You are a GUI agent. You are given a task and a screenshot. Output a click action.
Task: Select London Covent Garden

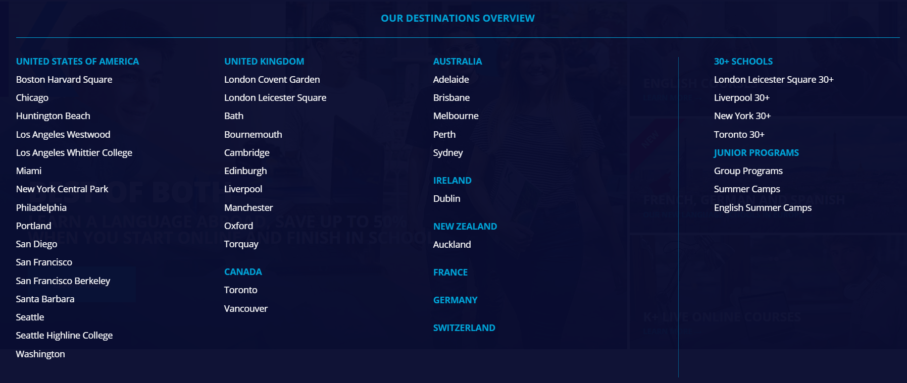point(272,79)
